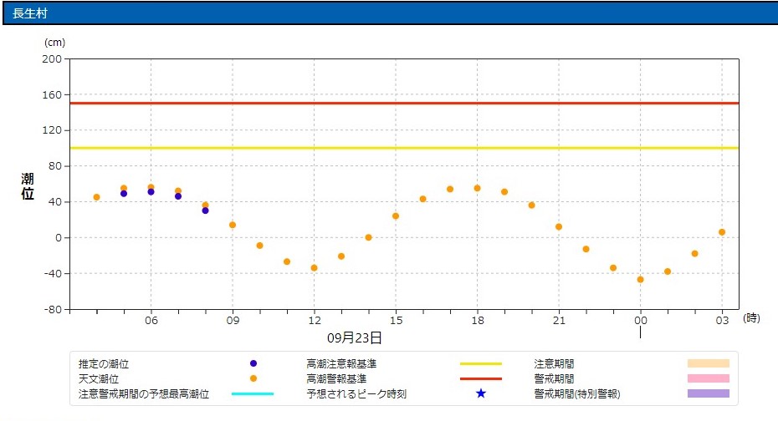Viewport: 778px width, 421px height.
Task: Click the lowest orange tide point at 00
Action: click(x=641, y=280)
